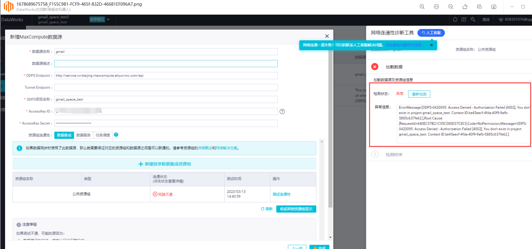The height and width of the screenshot is (249, 532).
Task: Click the viewer icon left of download arrow
Action: (479, 7)
